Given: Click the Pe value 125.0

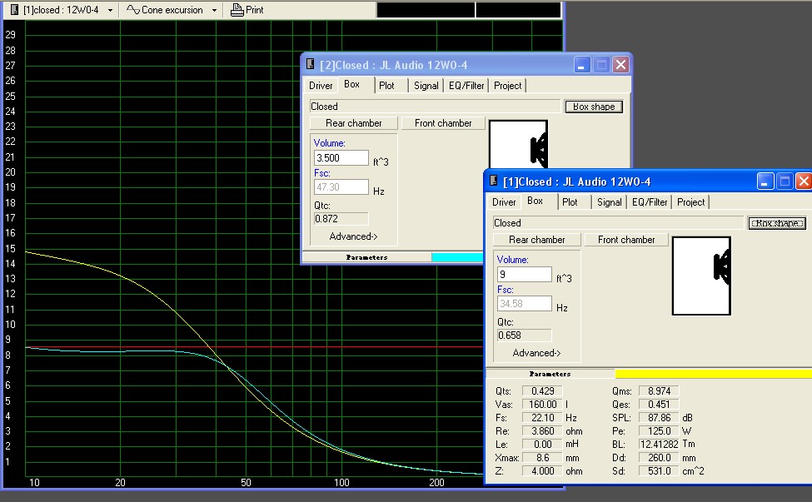Looking at the screenshot, I should click(x=659, y=431).
